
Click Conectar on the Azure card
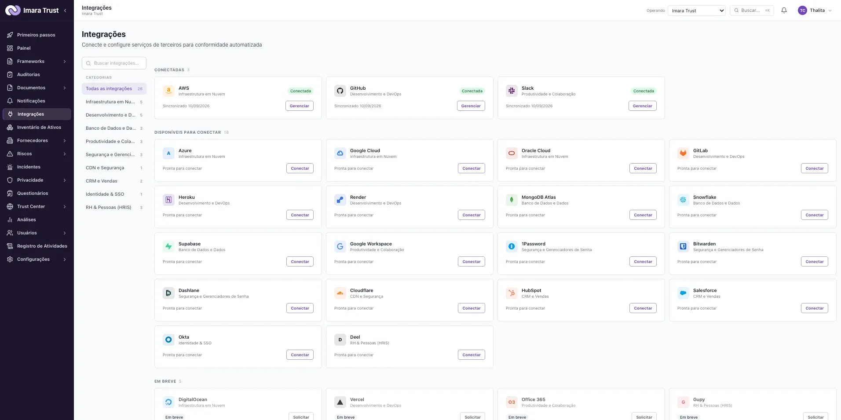tap(300, 168)
